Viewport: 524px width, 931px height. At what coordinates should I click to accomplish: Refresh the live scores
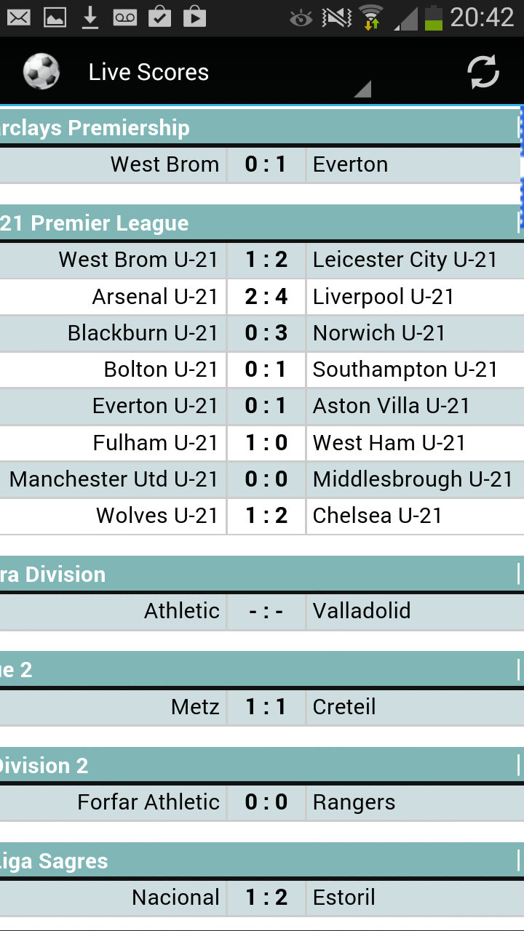point(483,71)
